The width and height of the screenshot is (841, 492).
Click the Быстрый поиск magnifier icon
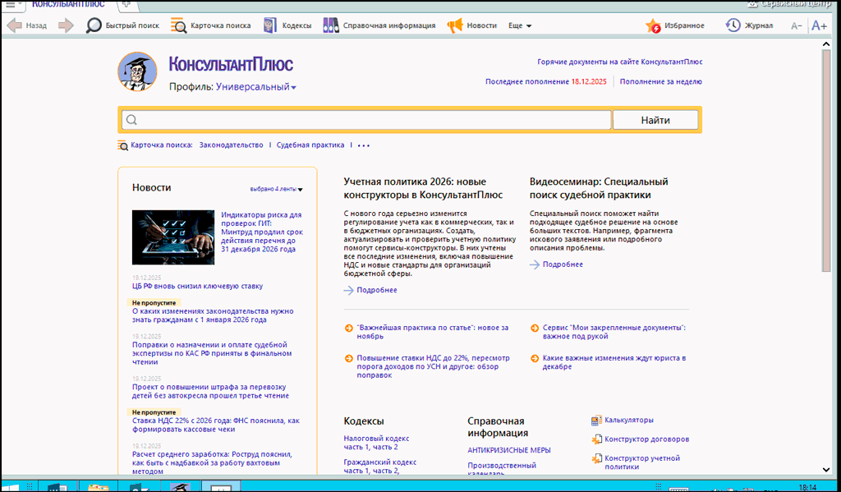[94, 25]
